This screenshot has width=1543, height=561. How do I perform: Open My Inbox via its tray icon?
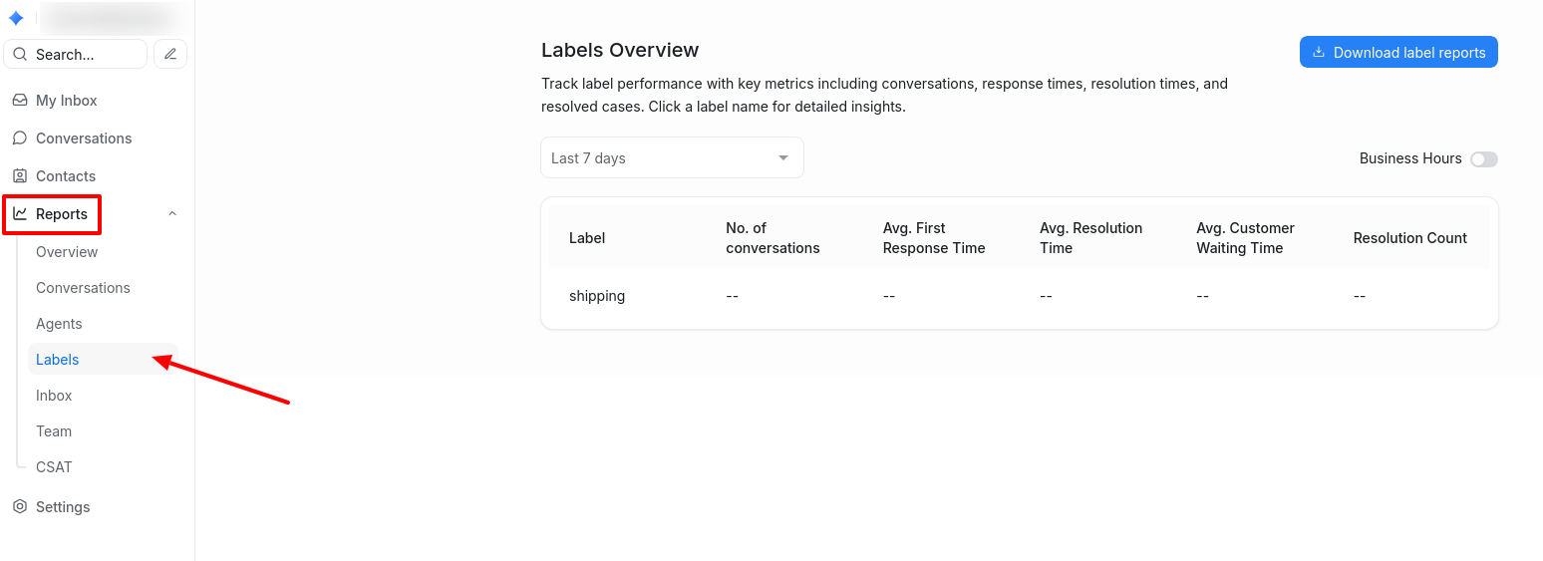point(20,101)
